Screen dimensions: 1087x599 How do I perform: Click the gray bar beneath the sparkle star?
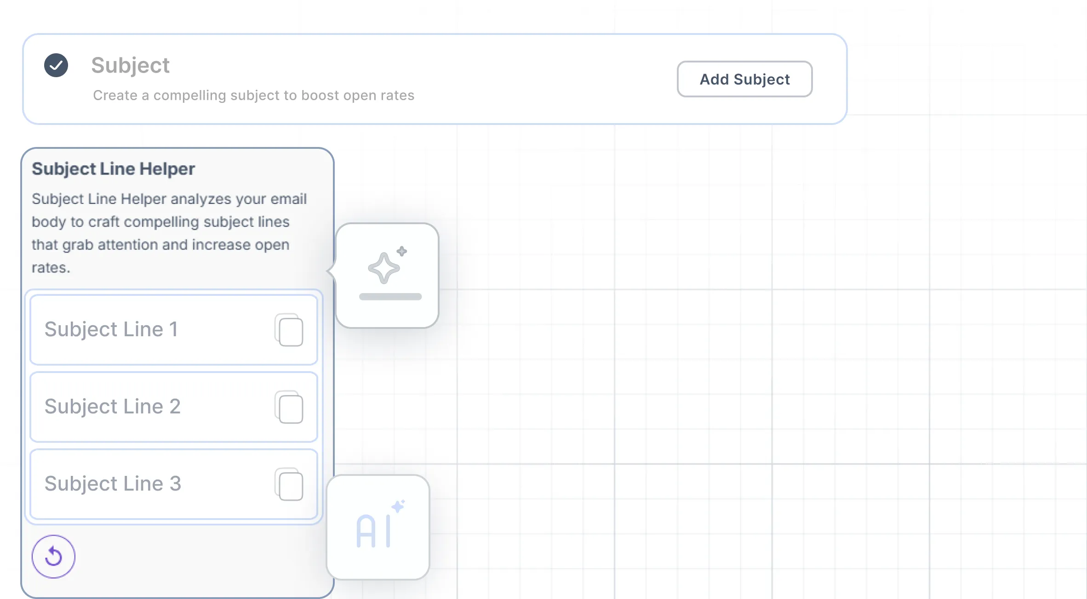click(x=390, y=297)
